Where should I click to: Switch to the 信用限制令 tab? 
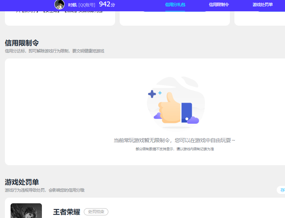tap(219, 5)
